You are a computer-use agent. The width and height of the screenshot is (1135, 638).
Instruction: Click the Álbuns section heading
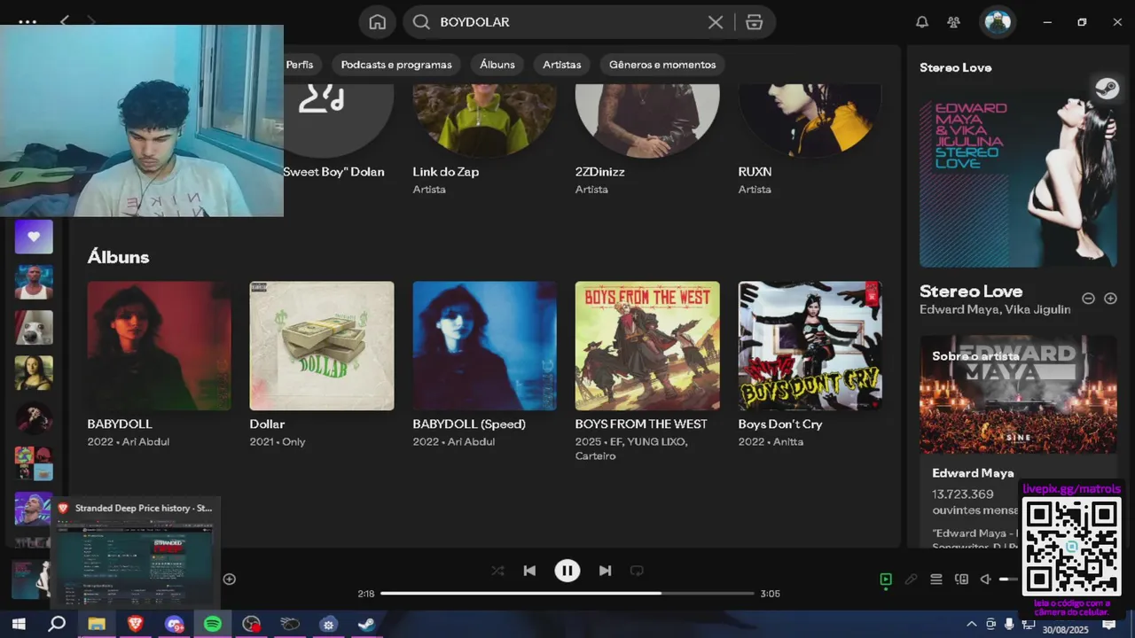pos(118,257)
